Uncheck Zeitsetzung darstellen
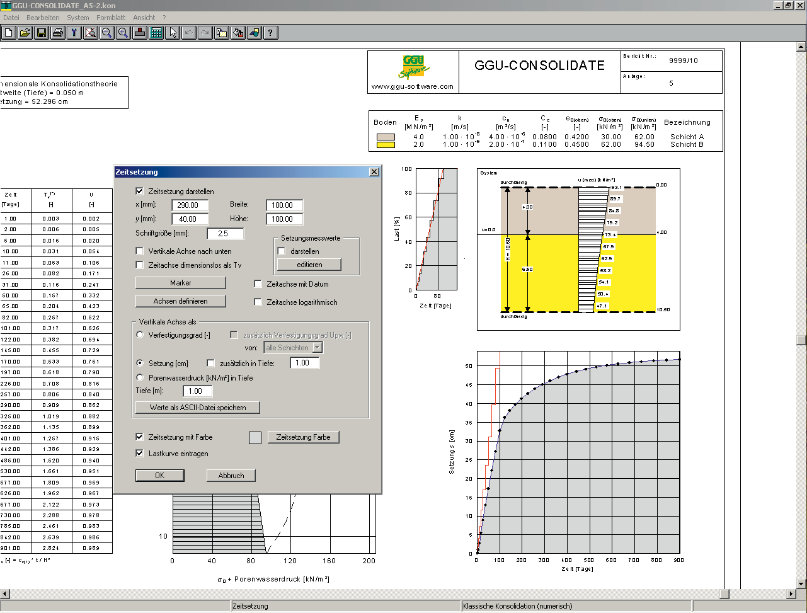Screen dimensions: 807x613 point(140,191)
